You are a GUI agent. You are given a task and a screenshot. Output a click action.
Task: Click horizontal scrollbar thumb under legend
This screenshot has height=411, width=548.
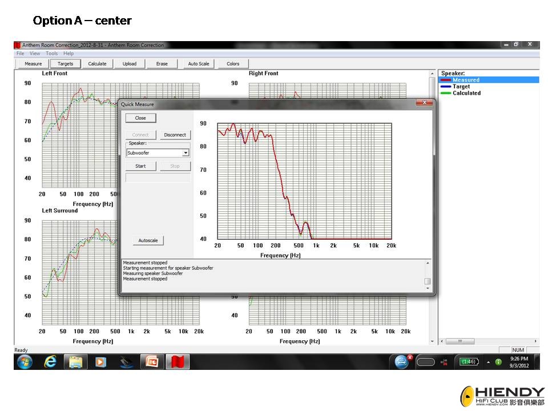460,341
